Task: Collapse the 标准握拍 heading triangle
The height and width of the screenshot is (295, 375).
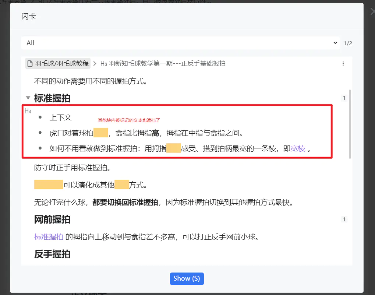Action: (28, 98)
